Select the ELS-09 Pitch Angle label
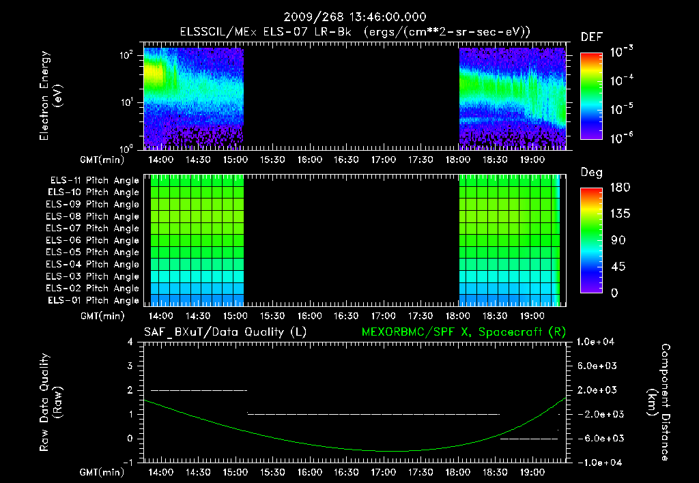 tap(92, 205)
